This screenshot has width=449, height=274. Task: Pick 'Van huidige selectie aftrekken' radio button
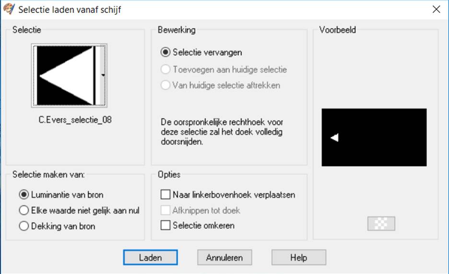(x=165, y=85)
